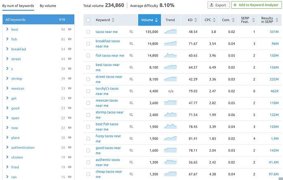Select all keywords header checkbox
The width and height of the screenshot is (283, 180).
coord(88,20)
